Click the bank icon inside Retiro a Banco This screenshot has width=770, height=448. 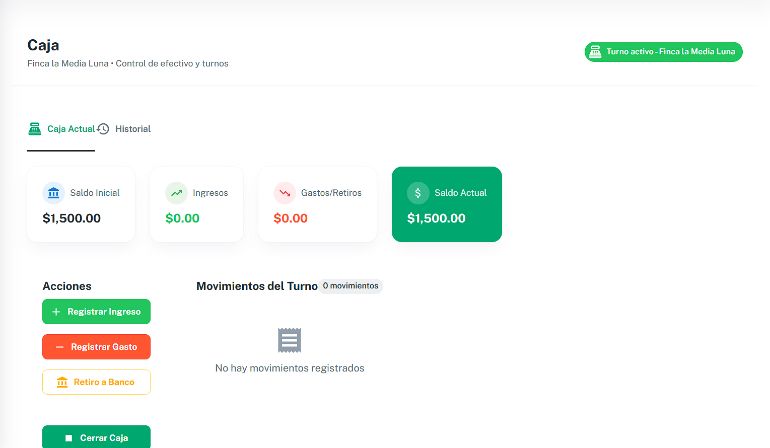tap(62, 382)
